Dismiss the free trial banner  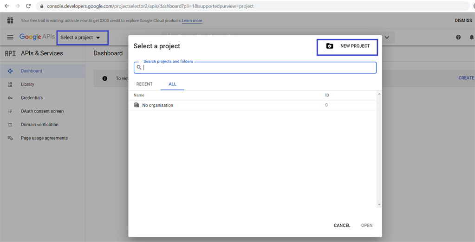pos(463,20)
